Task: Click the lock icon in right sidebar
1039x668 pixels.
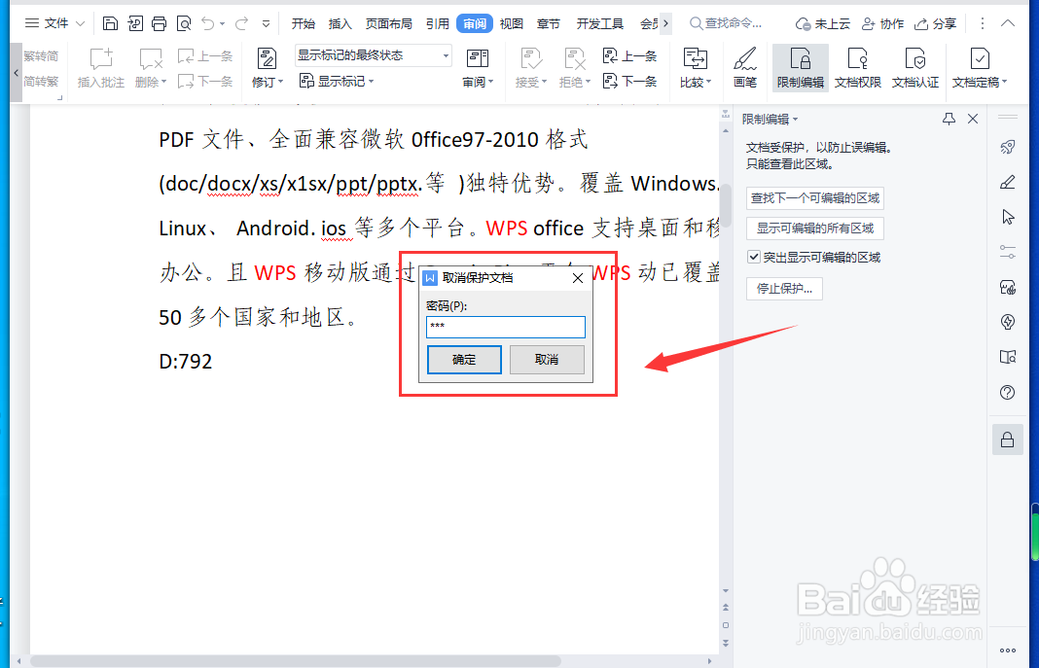Action: (x=1007, y=439)
